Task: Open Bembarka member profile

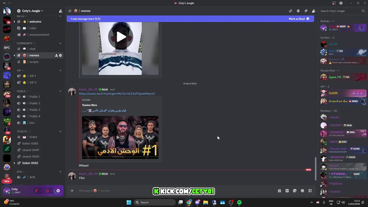Action: pos(343,101)
